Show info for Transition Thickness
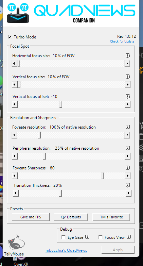Viewport: 143px width, 266px height. [128, 185]
